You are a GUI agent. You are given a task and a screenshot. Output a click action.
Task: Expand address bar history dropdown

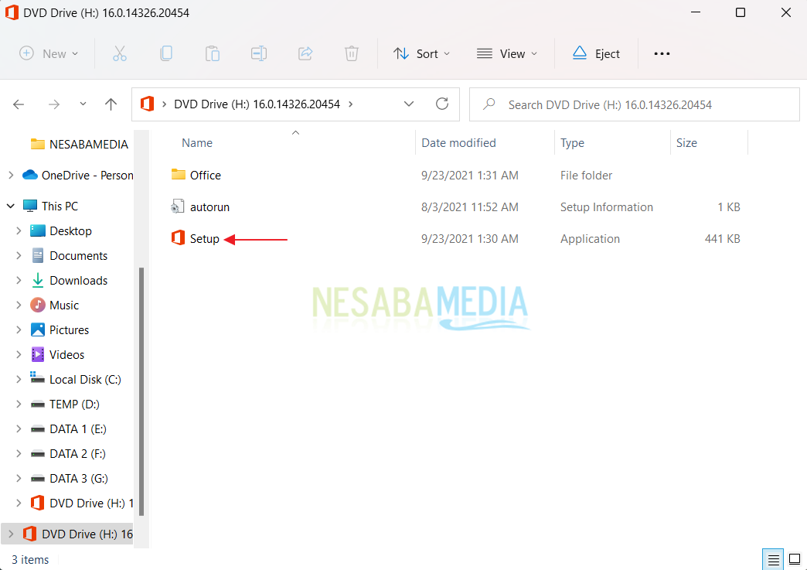409,104
